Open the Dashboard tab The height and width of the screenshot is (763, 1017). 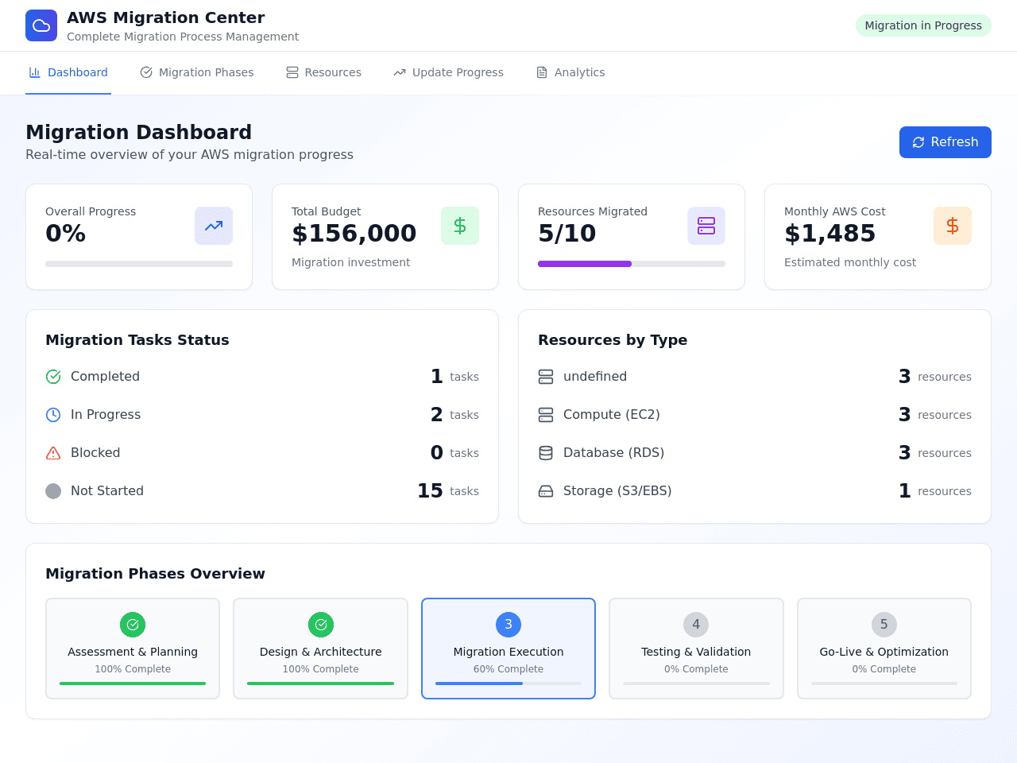(x=68, y=72)
